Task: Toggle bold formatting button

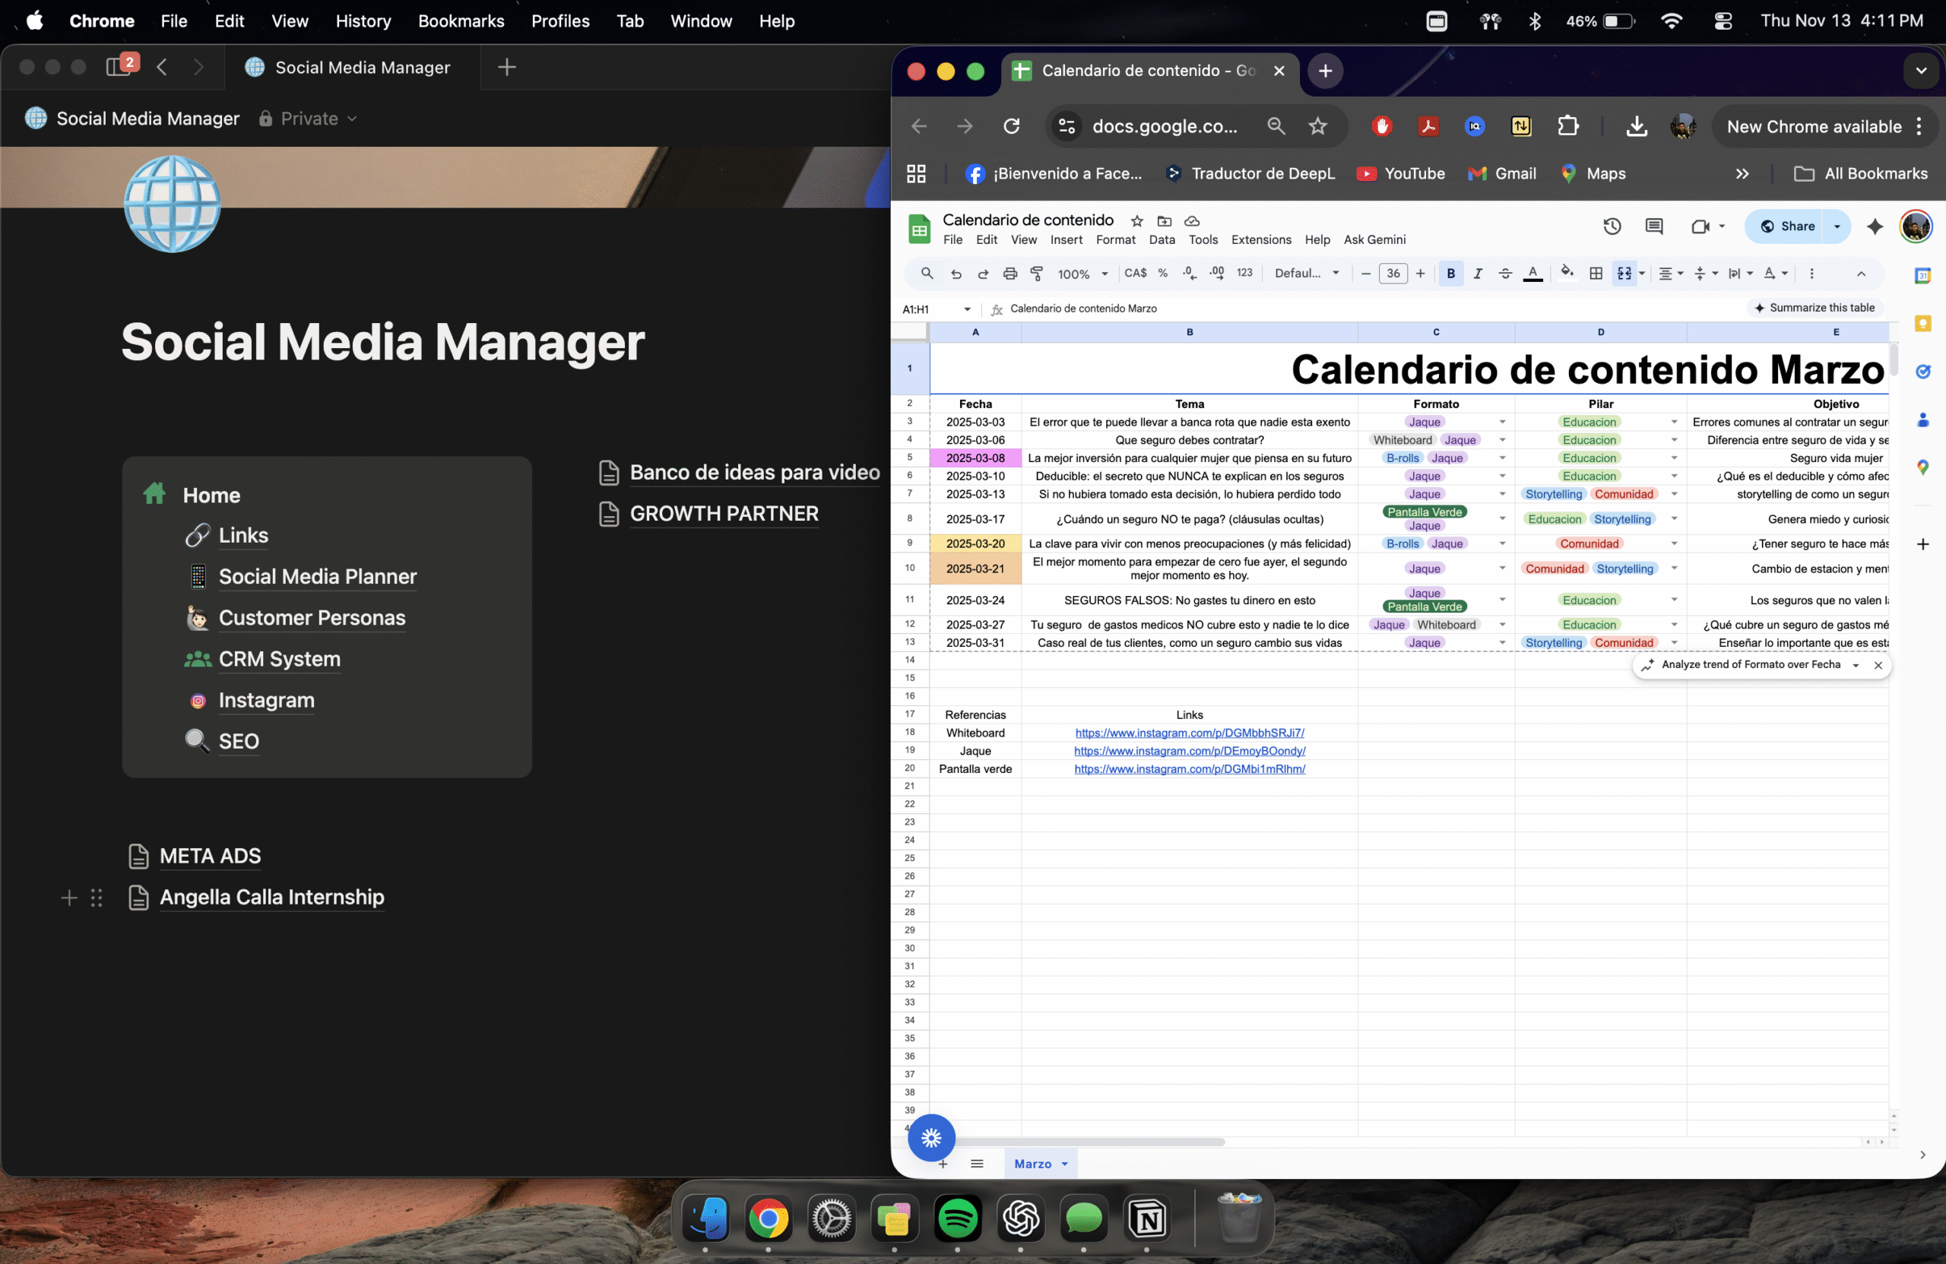Action: click(x=1450, y=274)
